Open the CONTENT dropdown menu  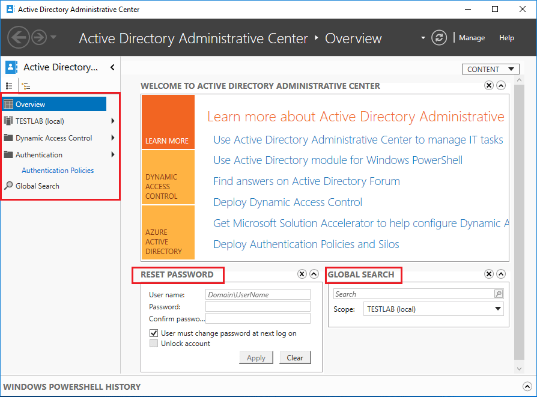tap(491, 69)
